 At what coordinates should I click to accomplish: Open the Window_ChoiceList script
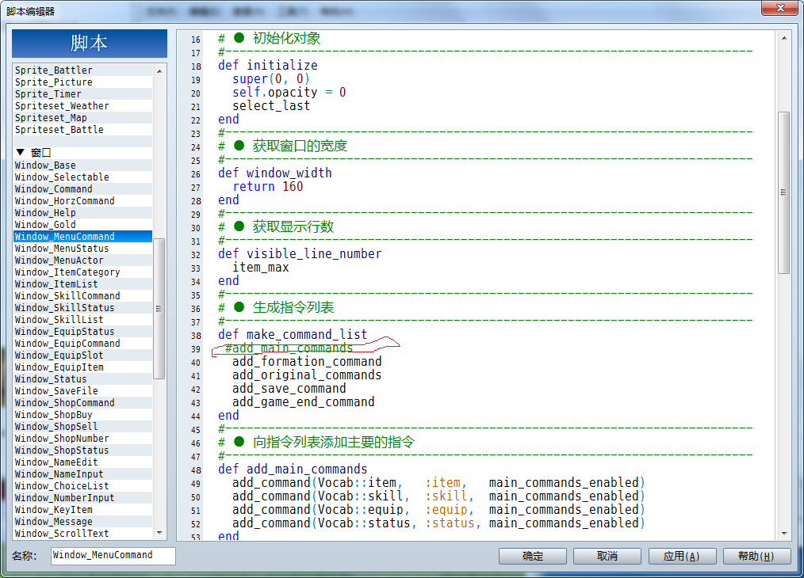click(82, 485)
